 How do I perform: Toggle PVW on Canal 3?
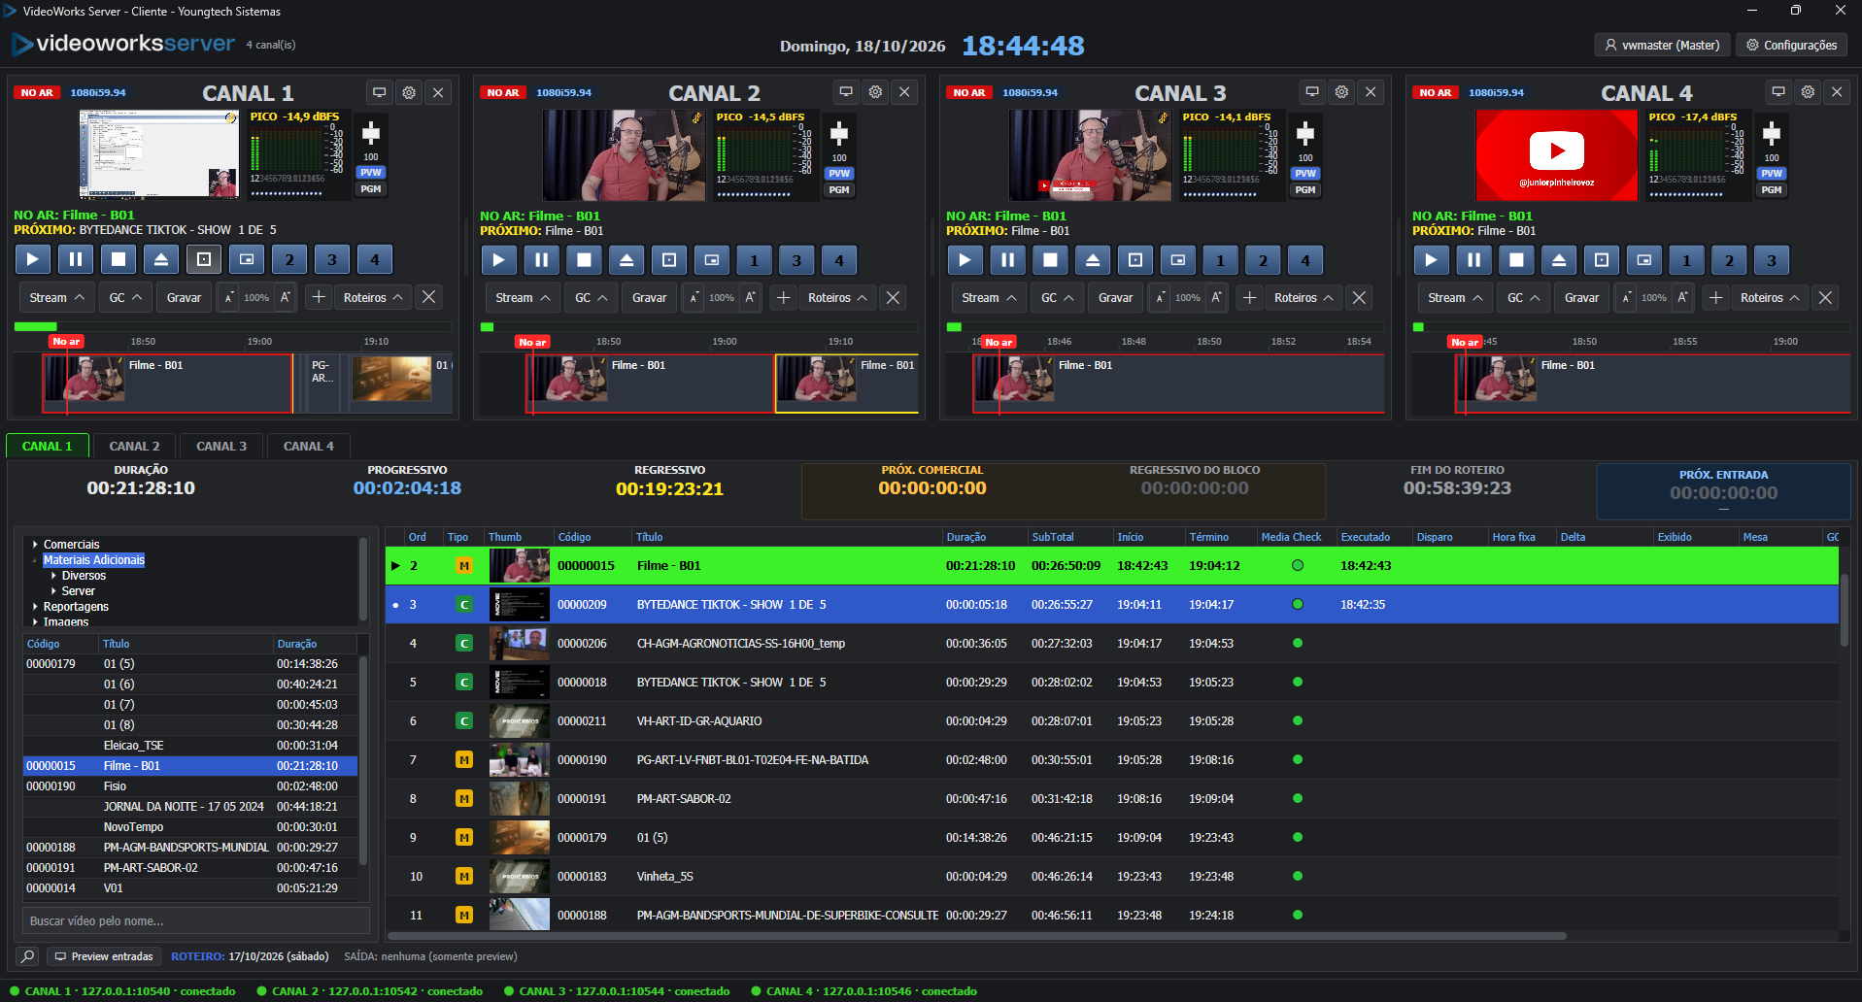click(x=1305, y=173)
